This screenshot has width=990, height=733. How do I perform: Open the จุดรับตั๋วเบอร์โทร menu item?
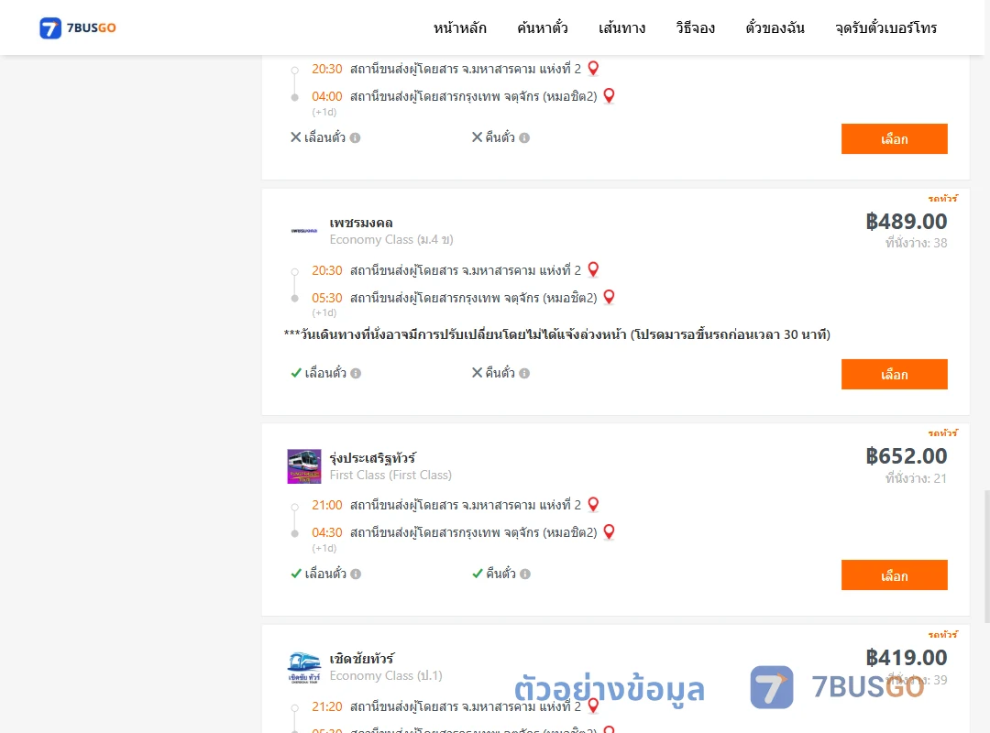(885, 27)
